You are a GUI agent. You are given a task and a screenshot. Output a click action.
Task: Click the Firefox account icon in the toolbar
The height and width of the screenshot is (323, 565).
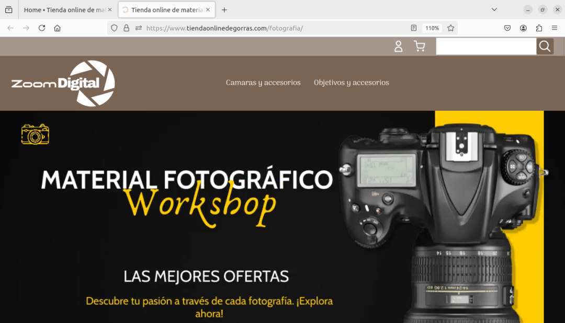coord(523,28)
